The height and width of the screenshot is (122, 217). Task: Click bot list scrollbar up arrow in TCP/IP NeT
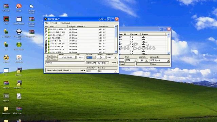pyautogui.click(x=116, y=26)
